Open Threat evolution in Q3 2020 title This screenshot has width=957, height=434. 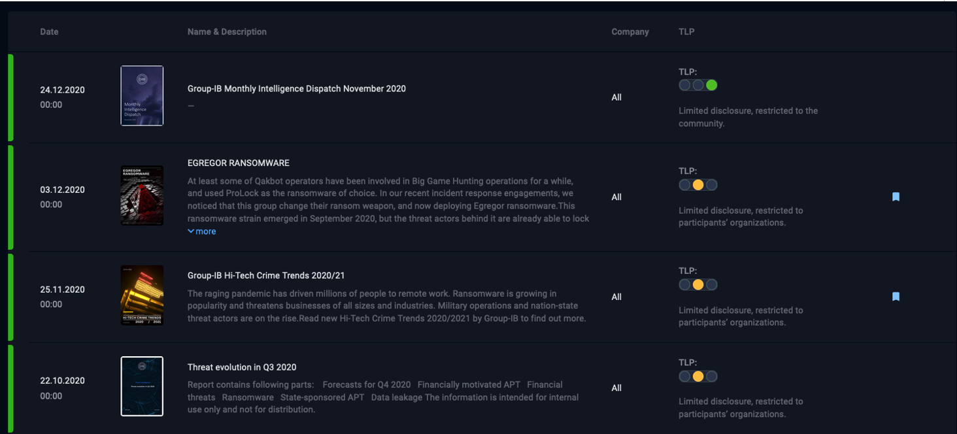coord(241,367)
